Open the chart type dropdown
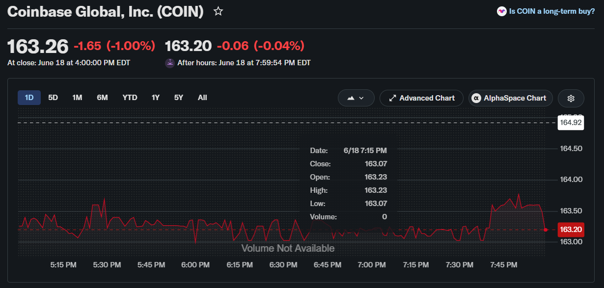The height and width of the screenshot is (288, 604). [x=356, y=98]
